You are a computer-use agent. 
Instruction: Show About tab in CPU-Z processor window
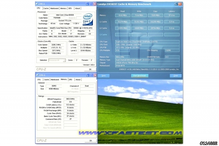tap(78, 8)
